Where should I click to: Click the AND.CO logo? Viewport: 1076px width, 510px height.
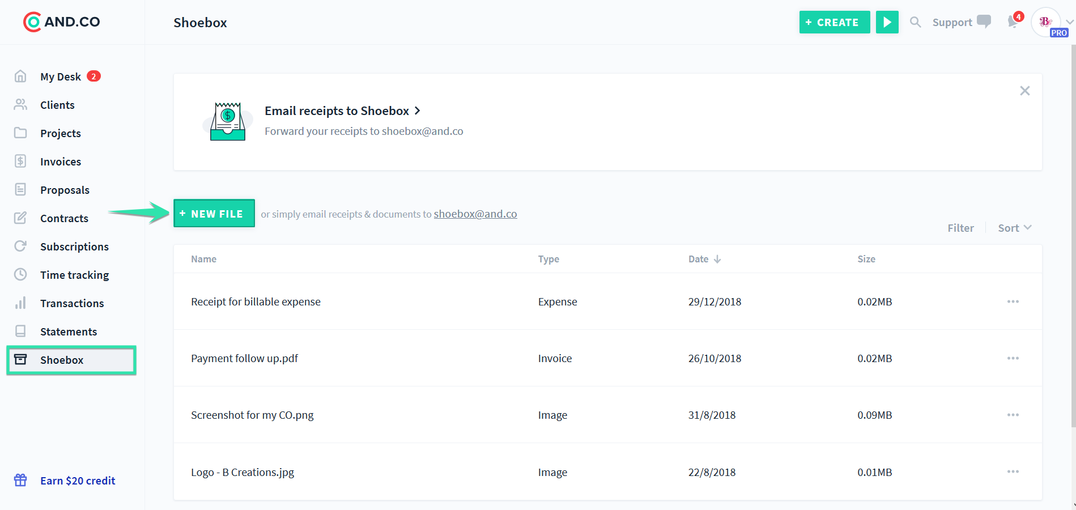[62, 22]
